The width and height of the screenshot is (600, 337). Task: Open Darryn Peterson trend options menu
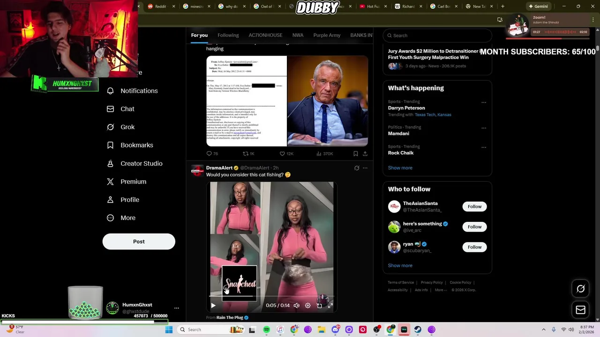[x=484, y=103]
